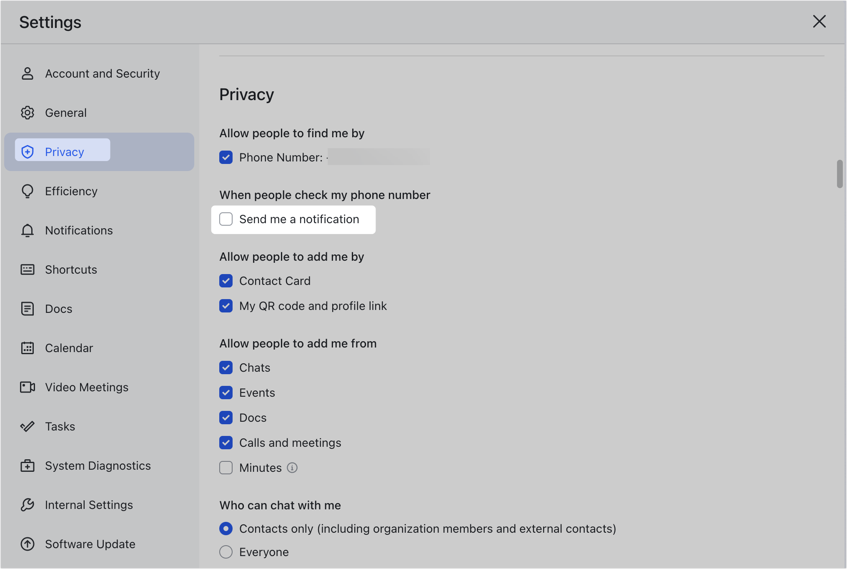Open the Internal Settings section
Image resolution: width=847 pixels, height=569 pixels.
pyautogui.click(x=89, y=505)
